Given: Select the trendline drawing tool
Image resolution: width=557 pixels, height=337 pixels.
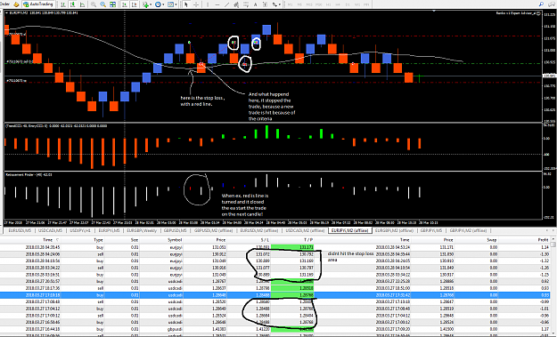Looking at the screenshot, I should pyautogui.click(x=226, y=4).
